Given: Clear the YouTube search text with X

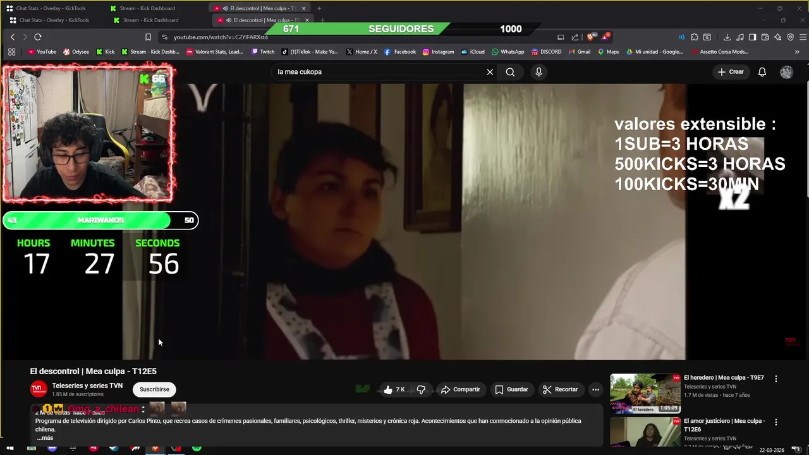Looking at the screenshot, I should [490, 72].
